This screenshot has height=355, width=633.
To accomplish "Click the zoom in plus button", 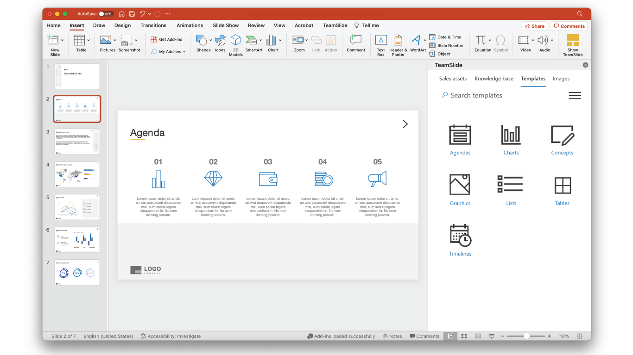I will [549, 336].
